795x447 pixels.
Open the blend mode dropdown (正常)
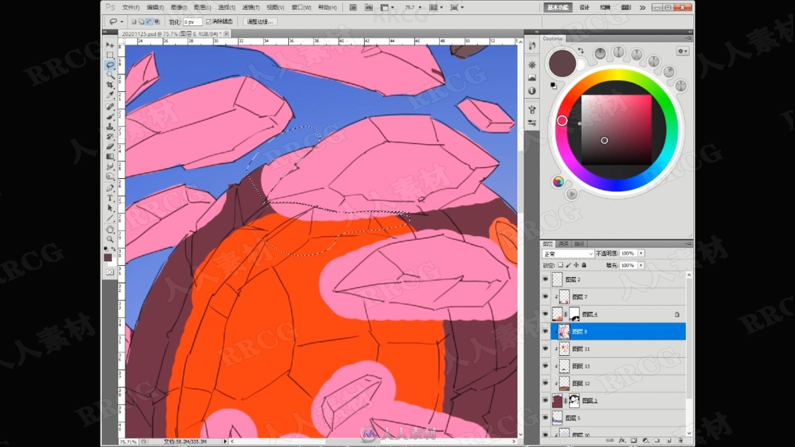click(568, 254)
